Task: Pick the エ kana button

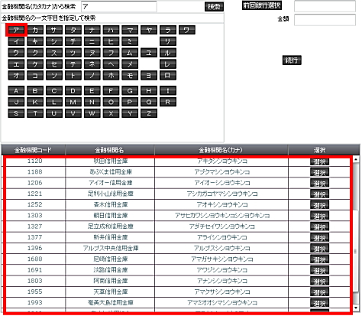Action: [16, 64]
